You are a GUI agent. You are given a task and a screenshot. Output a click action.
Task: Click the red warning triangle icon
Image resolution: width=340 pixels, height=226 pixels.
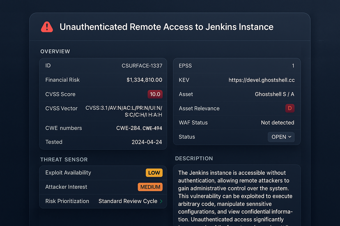[x=47, y=27]
